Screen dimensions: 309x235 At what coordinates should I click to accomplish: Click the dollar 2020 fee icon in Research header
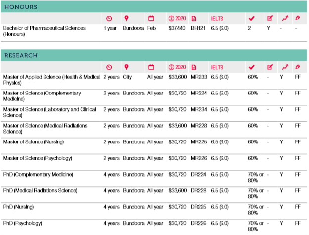click(177, 67)
